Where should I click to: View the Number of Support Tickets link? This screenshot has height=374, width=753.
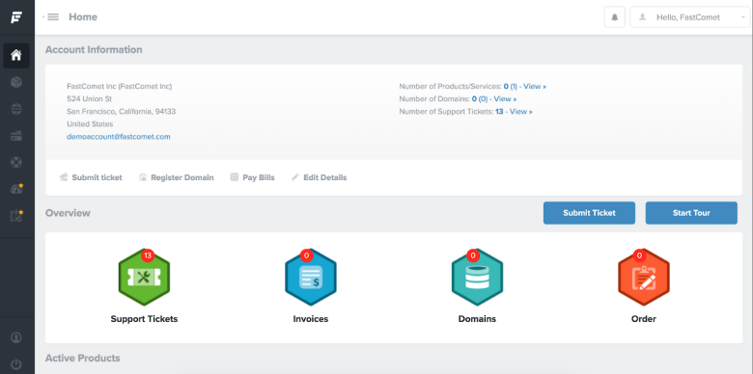point(521,111)
